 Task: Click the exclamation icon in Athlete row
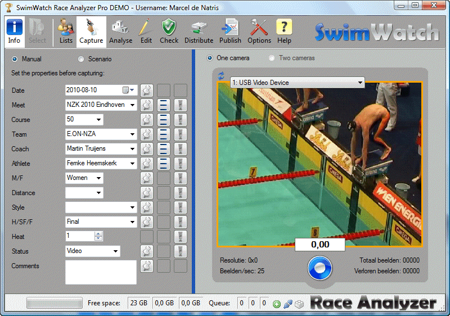pyautogui.click(x=181, y=164)
